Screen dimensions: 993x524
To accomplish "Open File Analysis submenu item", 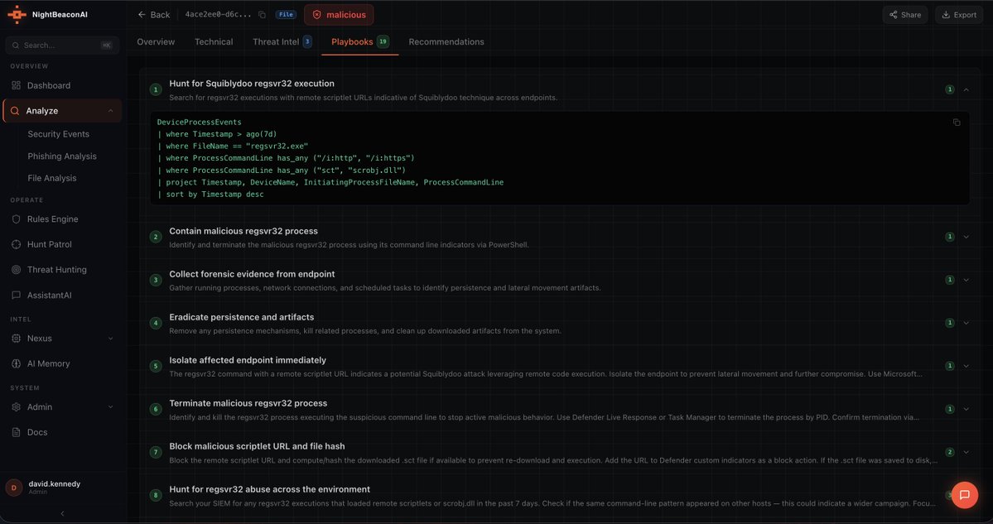I will pos(52,179).
